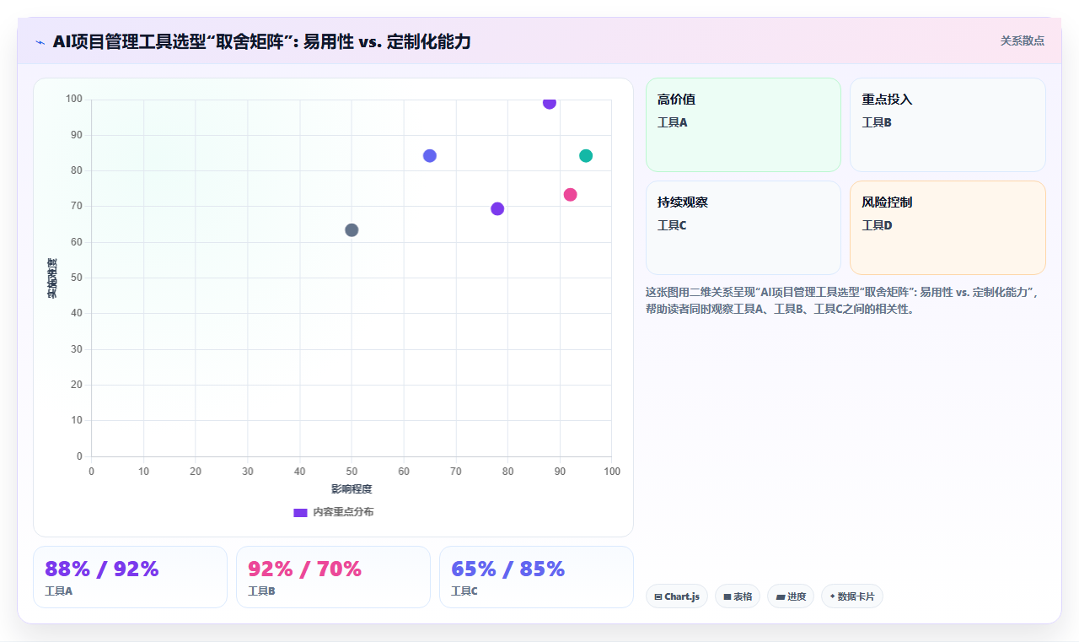Screen dimensions: 1079x642
Task: Click the 进度 tag chip
Action: pyautogui.click(x=791, y=596)
